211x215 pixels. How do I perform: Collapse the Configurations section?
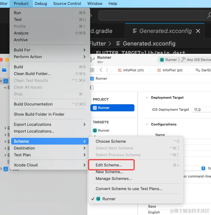tap(147, 124)
